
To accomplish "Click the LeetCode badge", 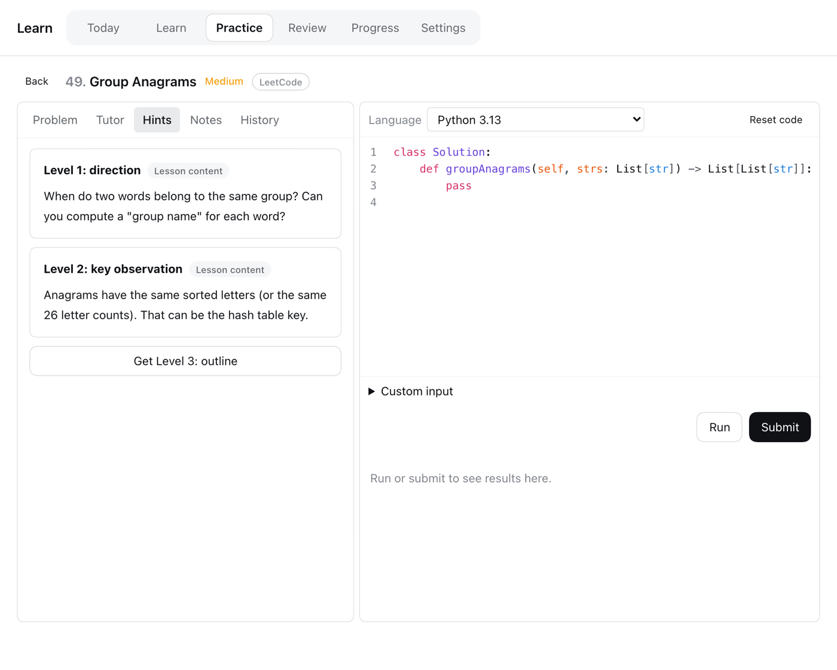I will pos(281,82).
